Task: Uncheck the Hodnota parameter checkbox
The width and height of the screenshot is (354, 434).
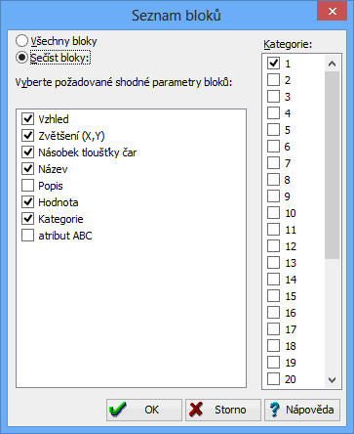Action: (28, 202)
